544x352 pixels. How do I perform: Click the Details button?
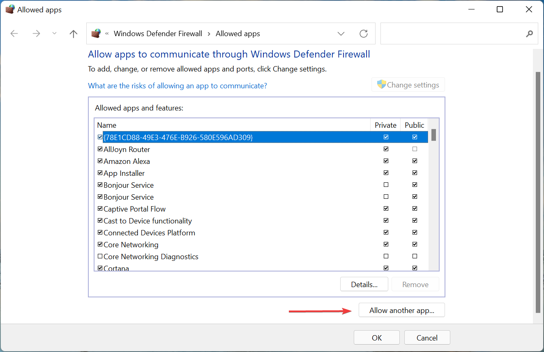pyautogui.click(x=364, y=284)
